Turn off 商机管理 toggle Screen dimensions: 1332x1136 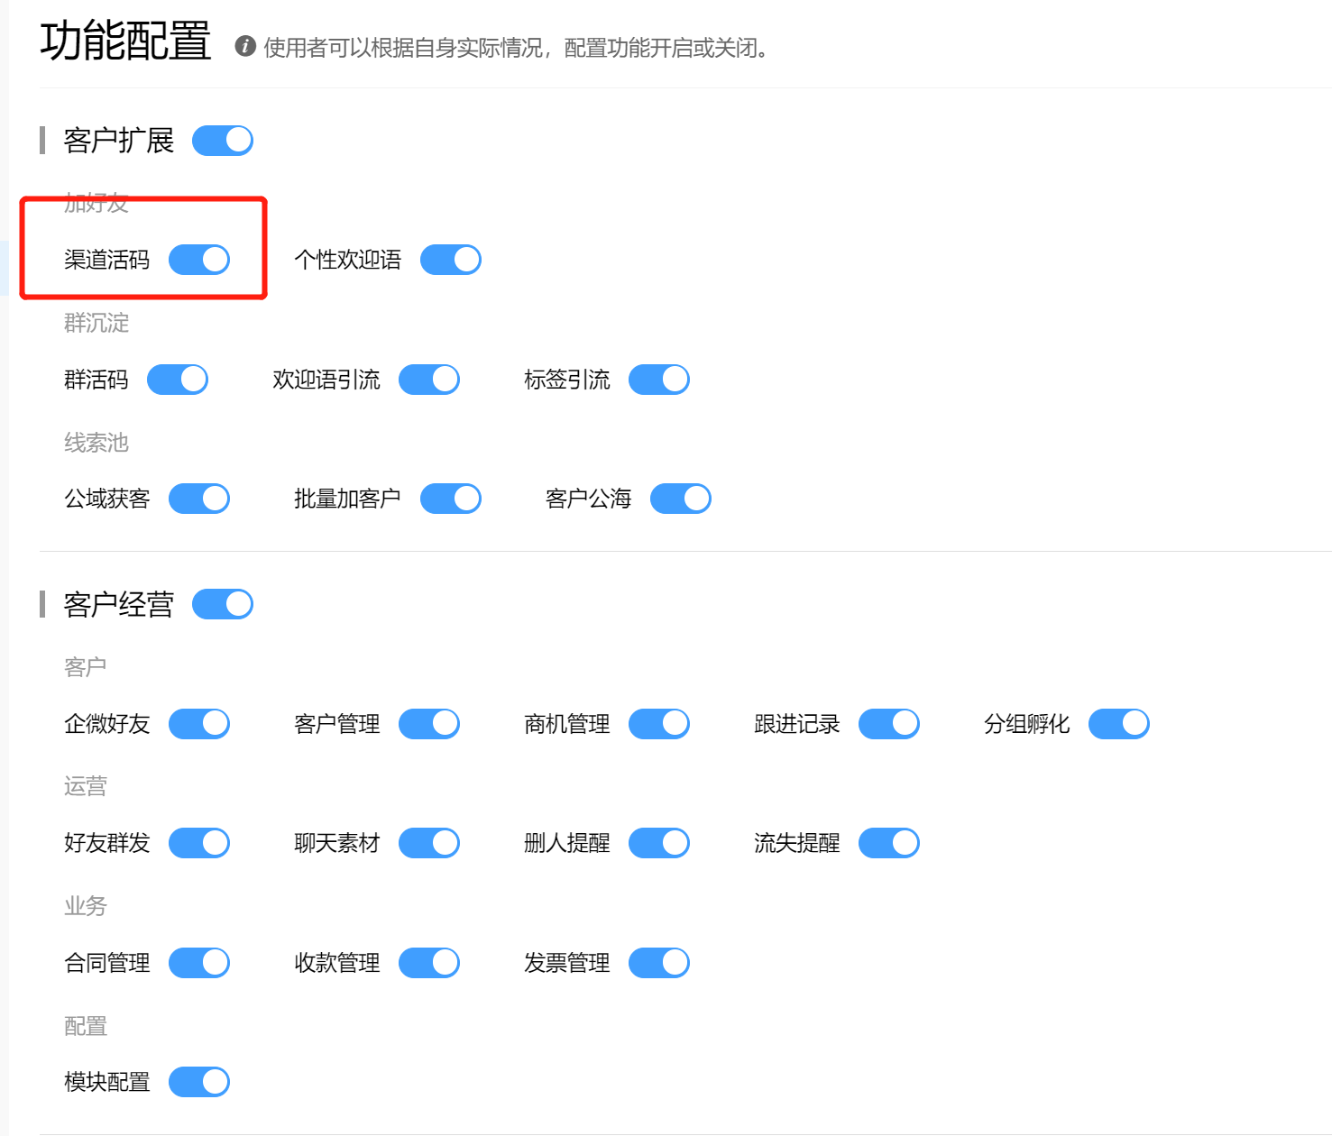coord(659,724)
